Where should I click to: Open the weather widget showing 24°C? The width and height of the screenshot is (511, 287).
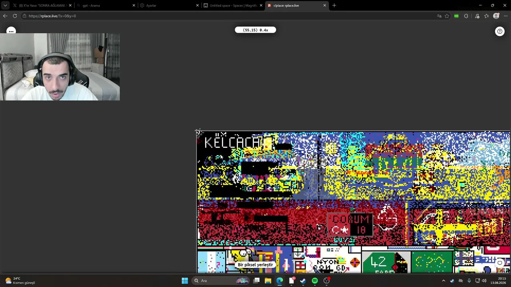[21, 281]
